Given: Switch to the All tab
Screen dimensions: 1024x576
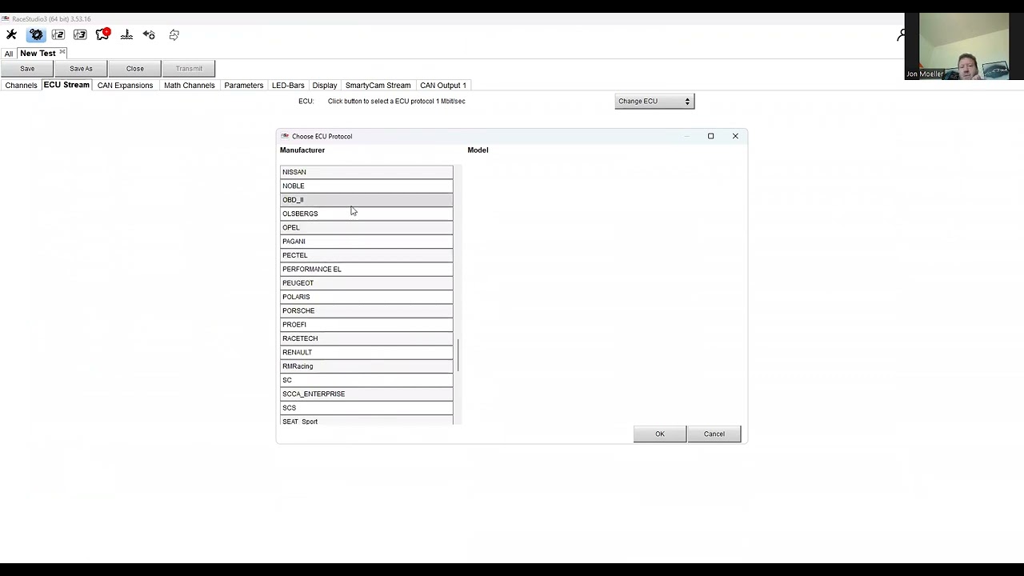Looking at the screenshot, I should [9, 54].
